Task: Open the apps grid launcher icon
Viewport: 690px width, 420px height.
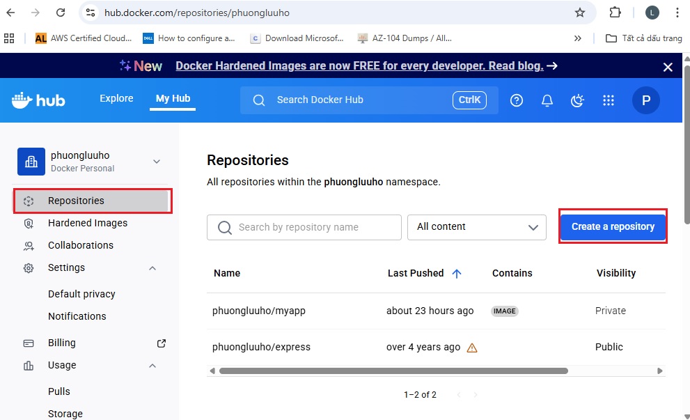Action: click(x=609, y=100)
